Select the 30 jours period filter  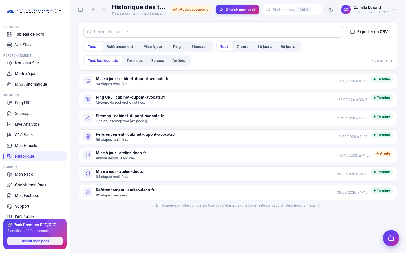[264, 47]
